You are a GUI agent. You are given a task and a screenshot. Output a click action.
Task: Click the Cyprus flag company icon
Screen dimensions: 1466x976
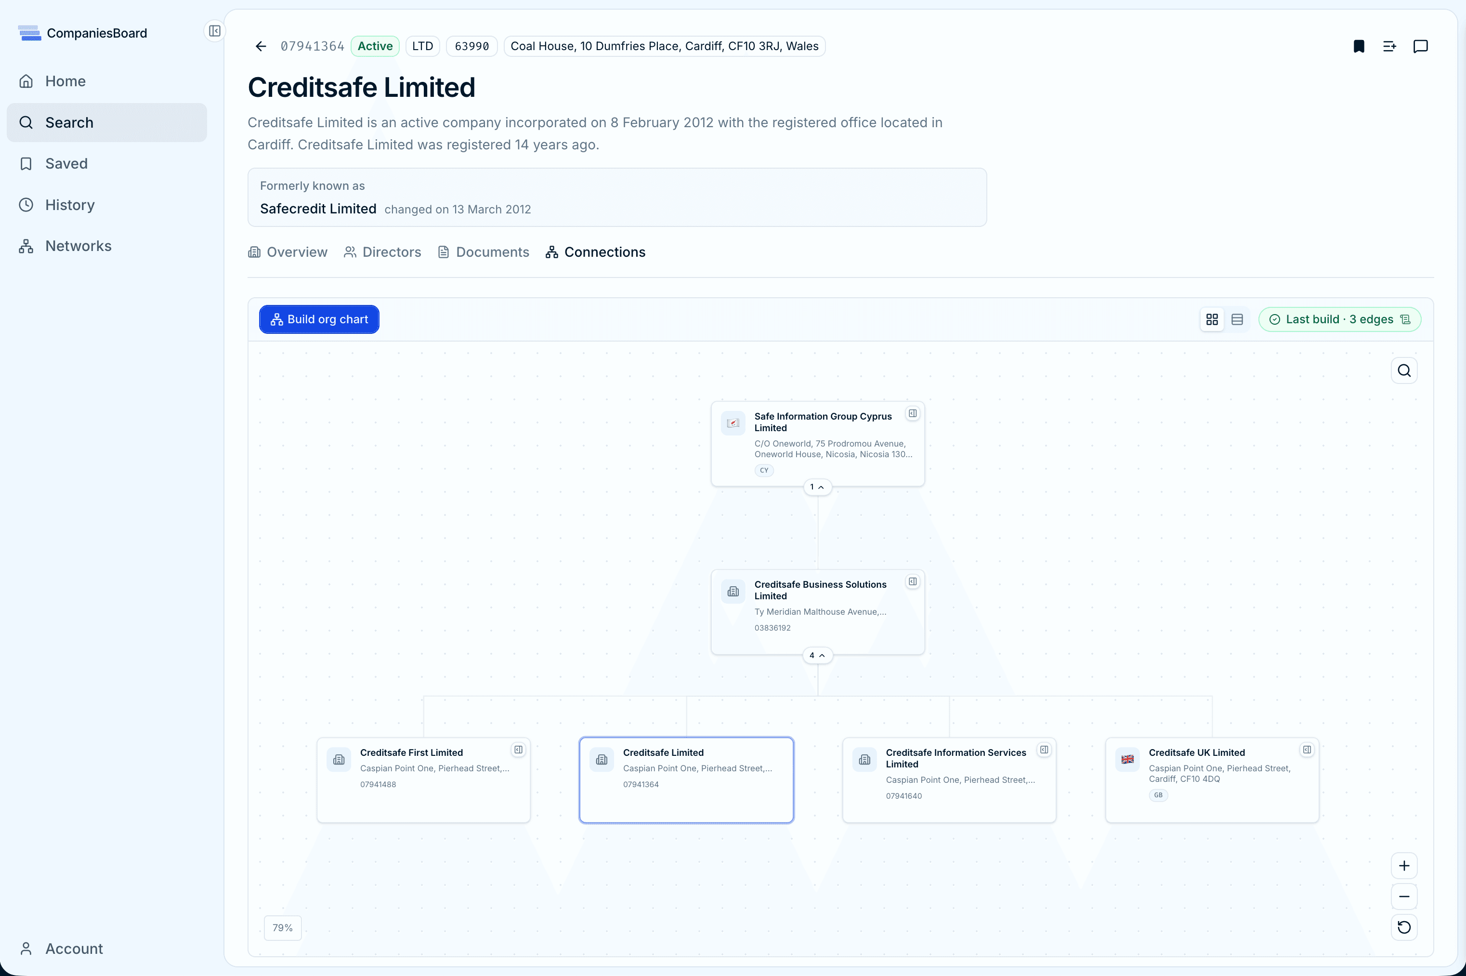tap(733, 423)
